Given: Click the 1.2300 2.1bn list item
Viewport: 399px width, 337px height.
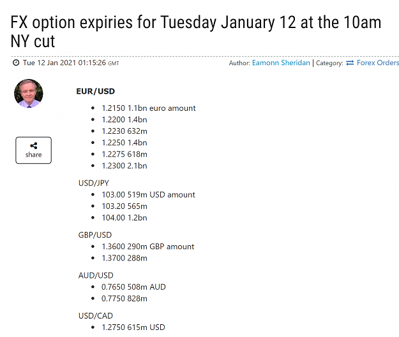Looking at the screenshot, I should [x=124, y=166].
